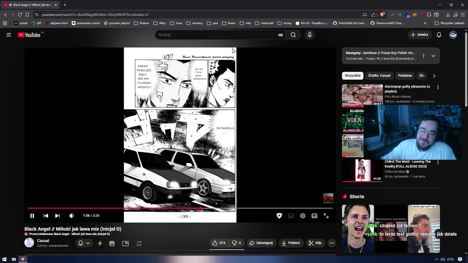Image resolution: width=468 pixels, height=263 pixels.
Task: Open on-screen keyboard in search box
Action: click(280, 35)
